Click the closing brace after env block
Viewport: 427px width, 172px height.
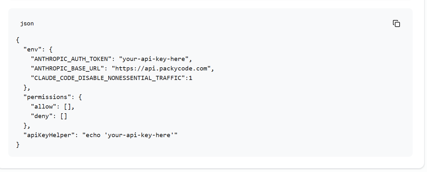tap(25, 88)
